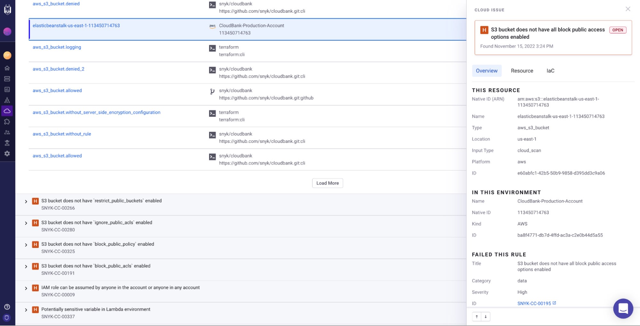Screen dimensions: 640x326
Task: Click the CLI terminal icon beside aws_s3_bucket.logging
Action: pyautogui.click(x=212, y=48)
